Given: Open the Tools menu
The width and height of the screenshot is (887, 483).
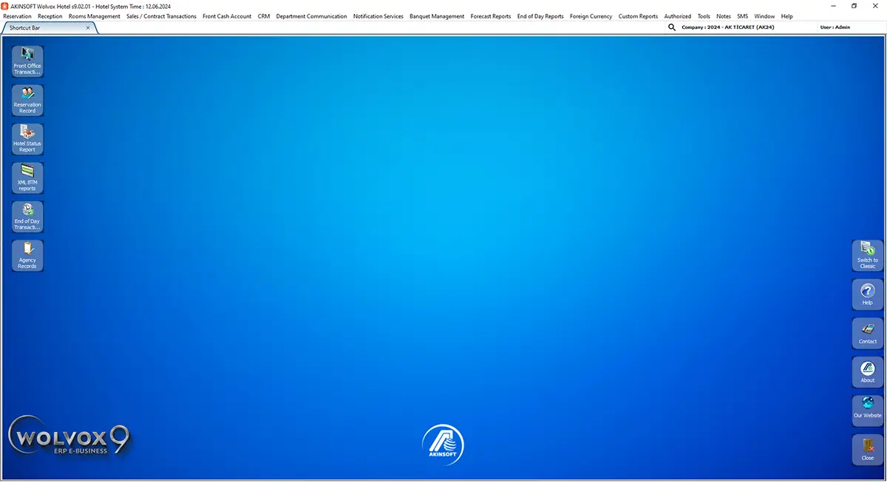Looking at the screenshot, I should coord(704,16).
